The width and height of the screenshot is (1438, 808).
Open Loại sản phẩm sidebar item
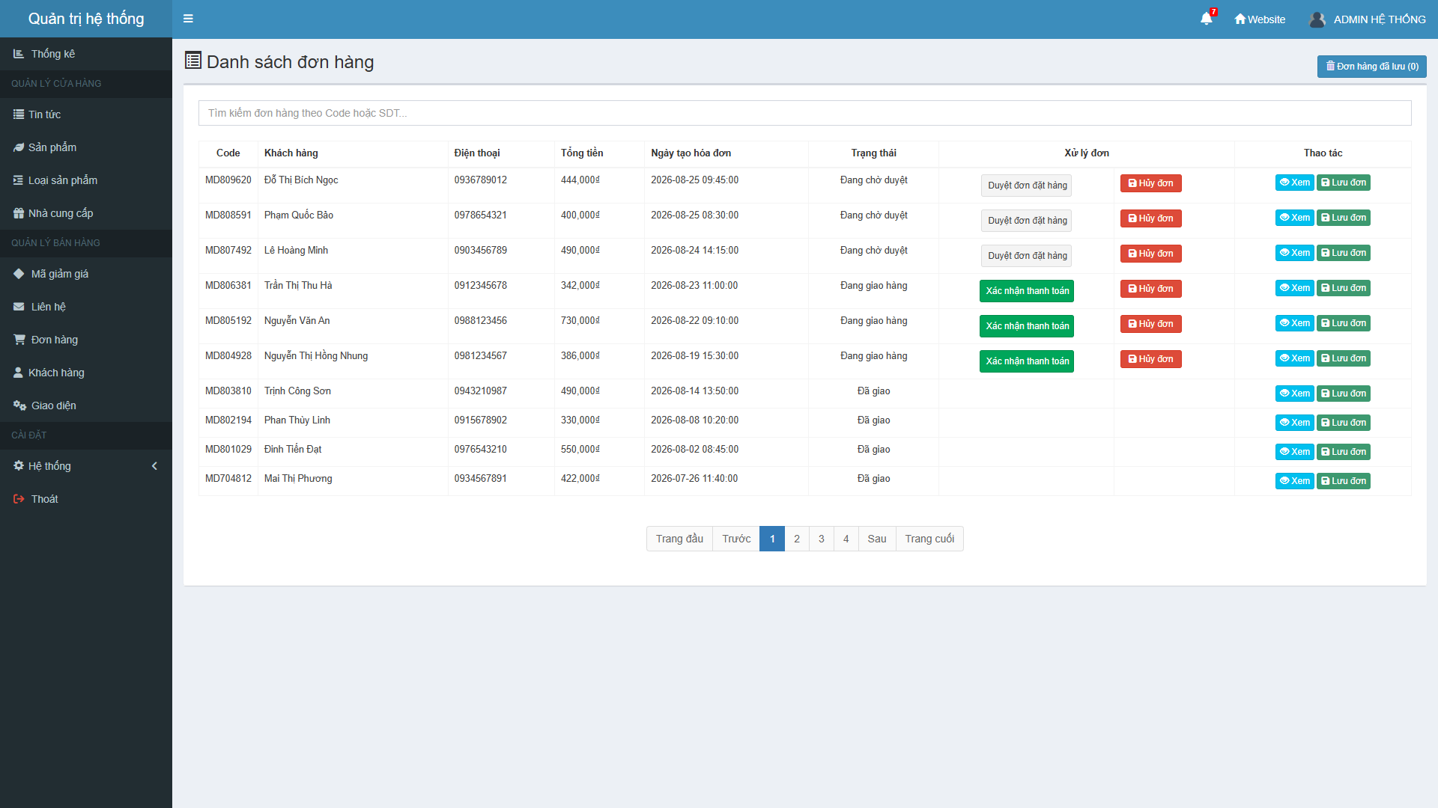pyautogui.click(x=86, y=180)
